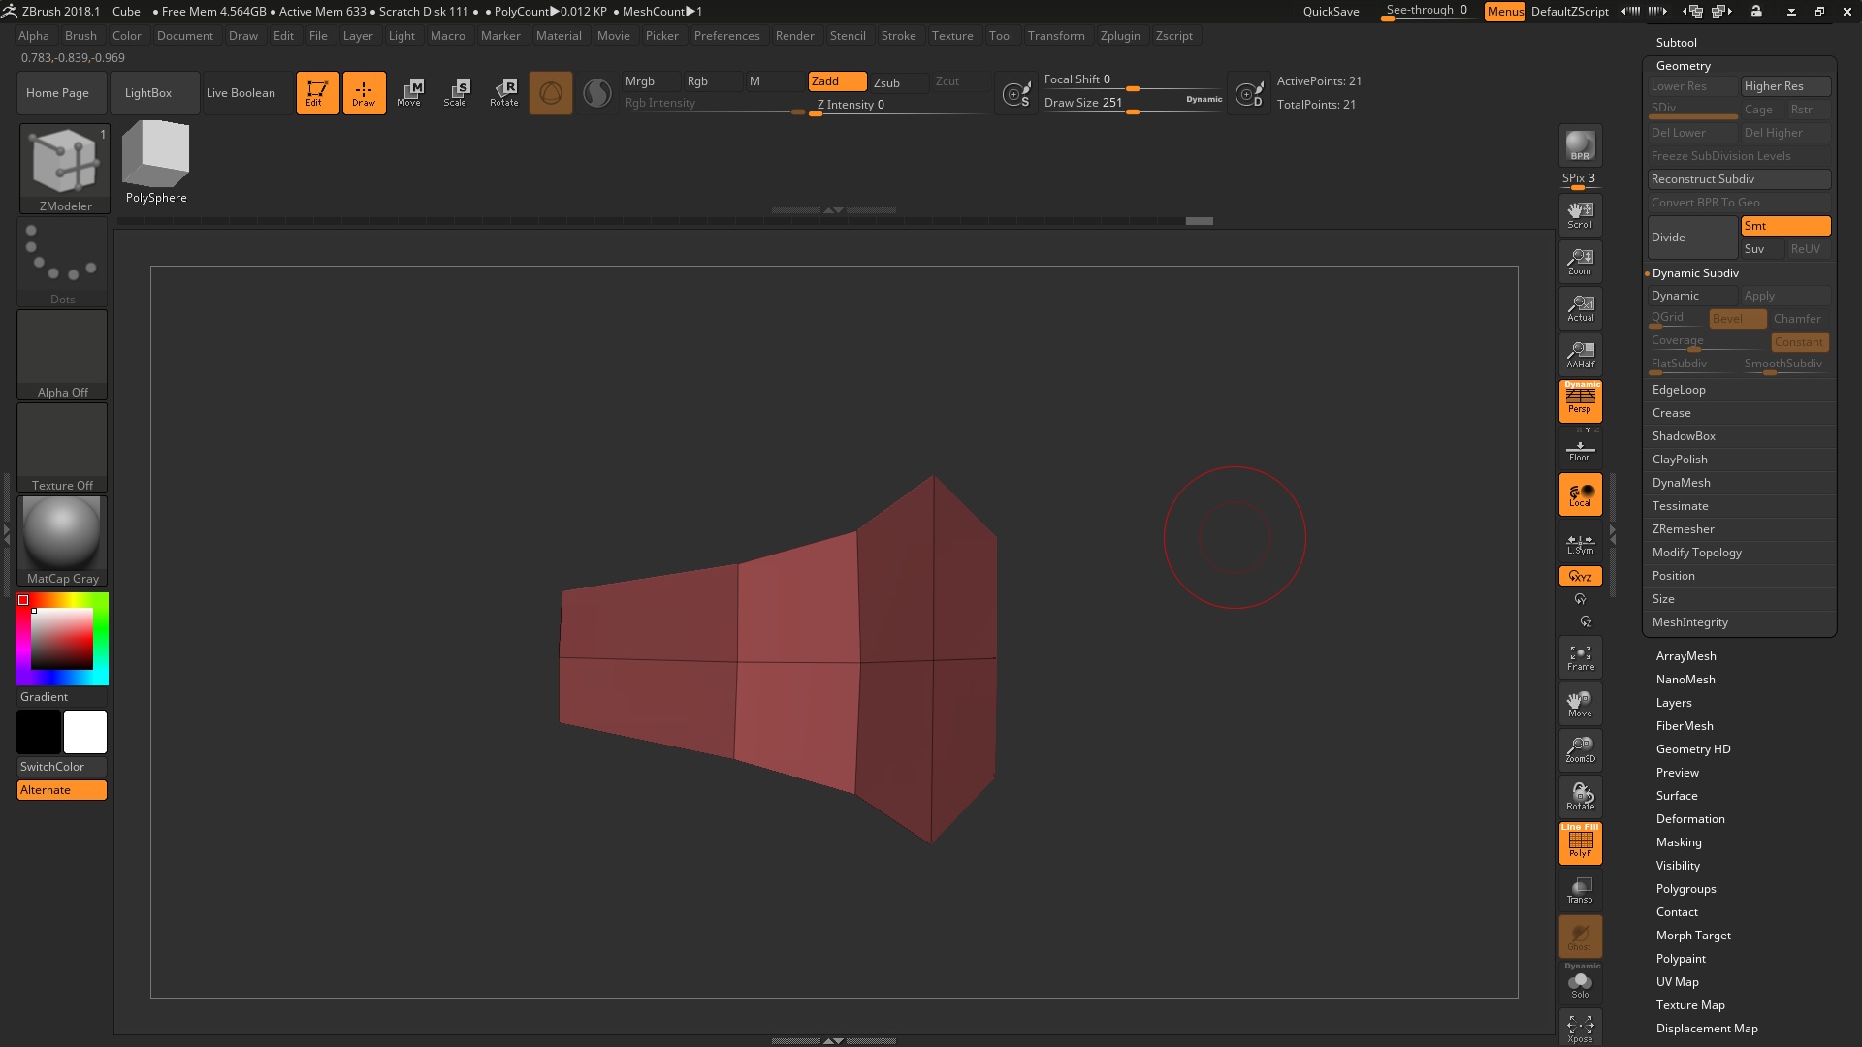The width and height of the screenshot is (1862, 1047).
Task: Click the AAHalf icon
Action: tap(1580, 354)
